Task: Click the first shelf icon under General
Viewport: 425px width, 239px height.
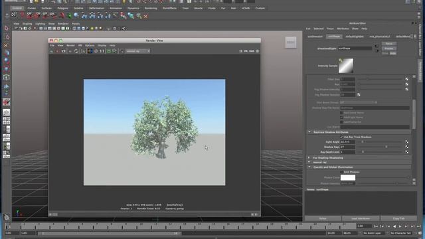Action: 14,15
